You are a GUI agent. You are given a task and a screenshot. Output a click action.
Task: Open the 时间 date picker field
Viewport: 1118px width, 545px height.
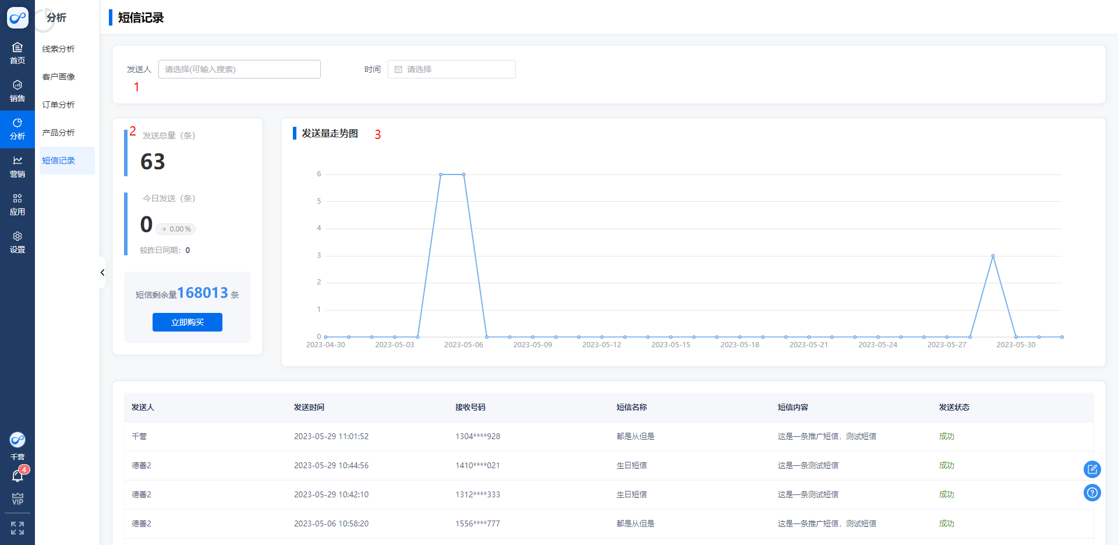[x=452, y=69]
